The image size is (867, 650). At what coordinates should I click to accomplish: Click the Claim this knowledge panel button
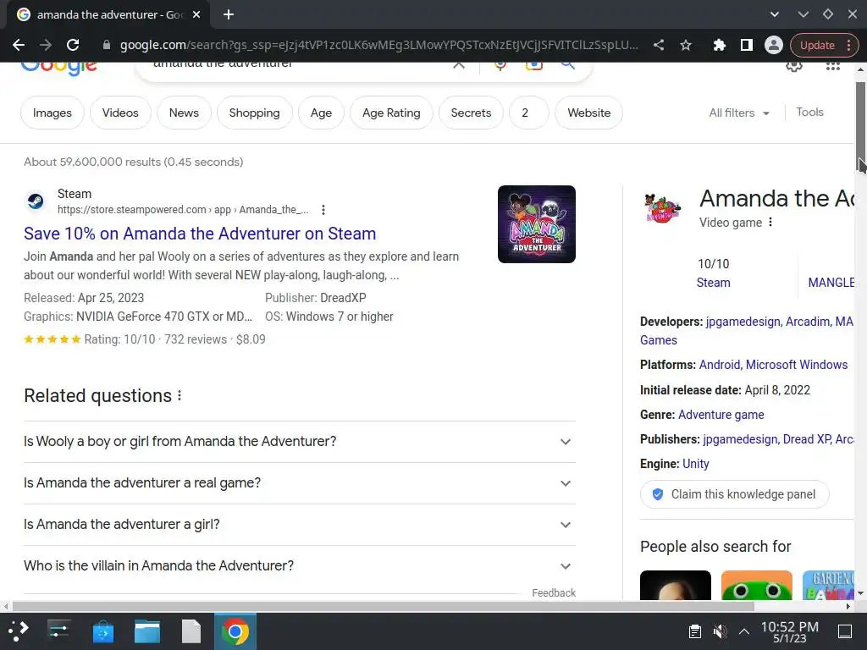click(734, 494)
